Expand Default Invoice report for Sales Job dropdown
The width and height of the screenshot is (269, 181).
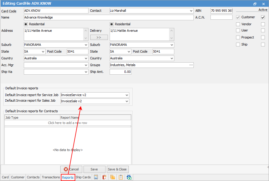(127, 101)
